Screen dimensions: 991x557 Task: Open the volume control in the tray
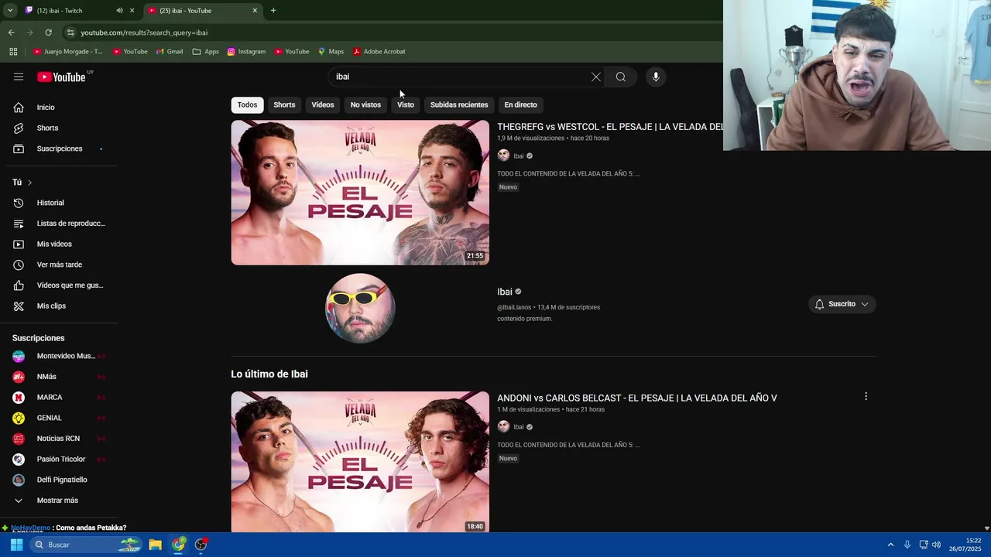point(936,545)
